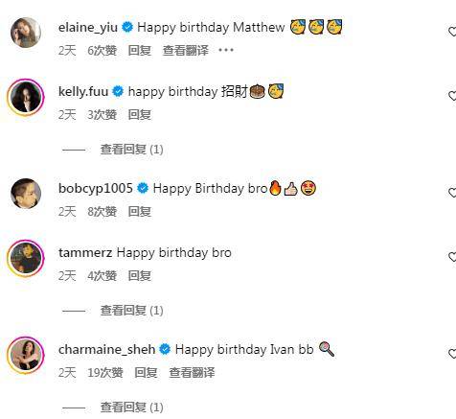View the 19 likes on charmaine_sheh's comment
Viewport: 456px width, 419px height.
105,373
